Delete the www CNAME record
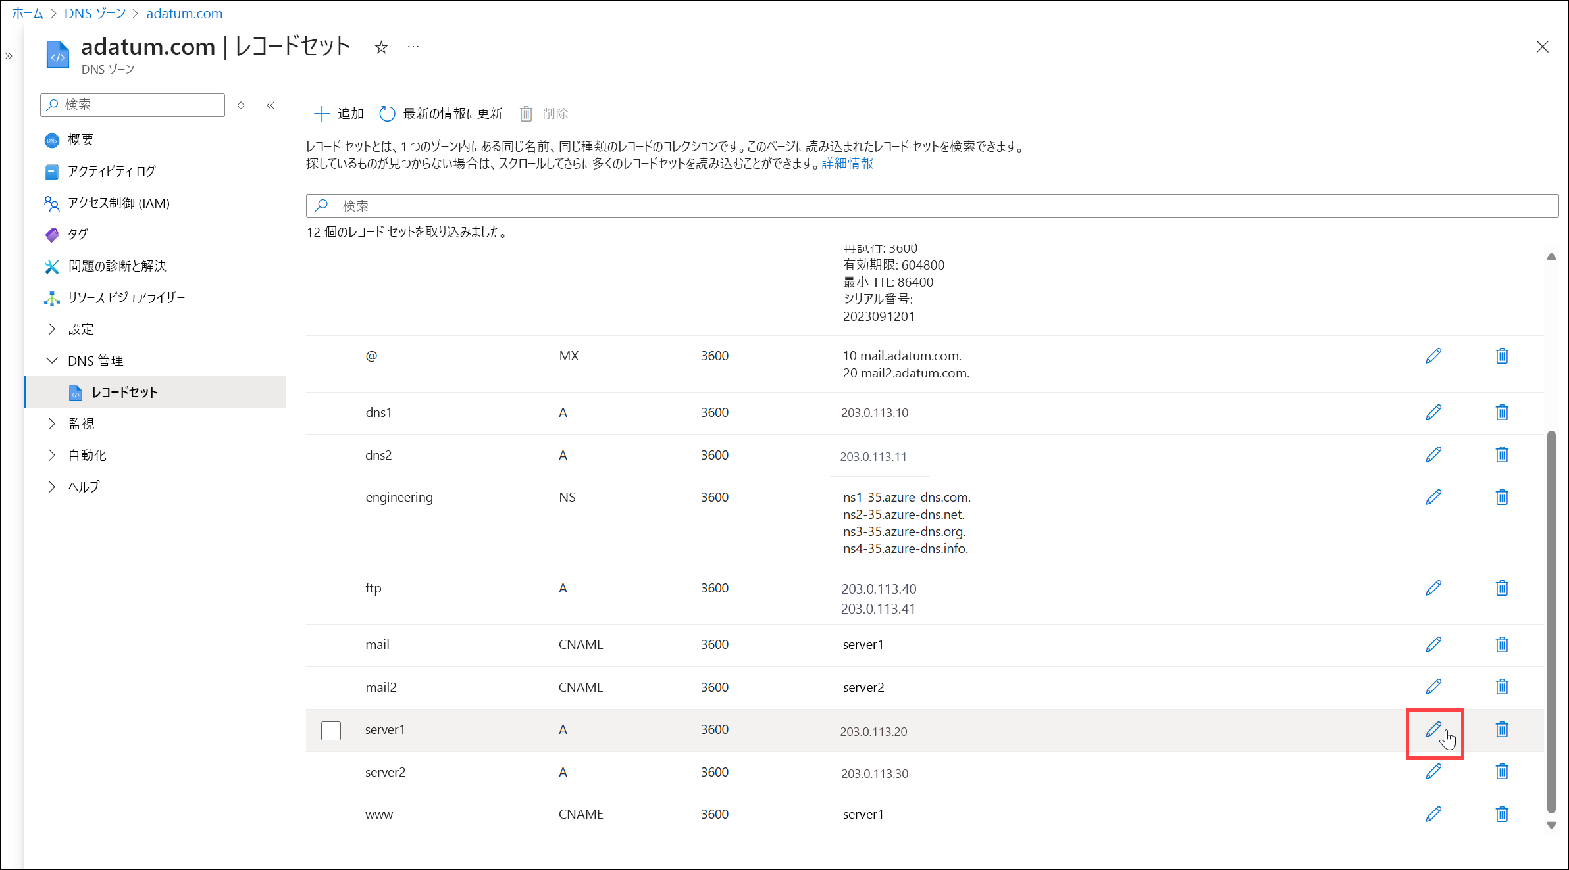 [1502, 814]
